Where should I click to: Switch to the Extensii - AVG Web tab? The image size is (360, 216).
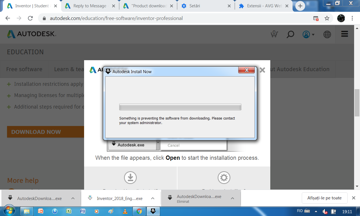[x=264, y=6]
